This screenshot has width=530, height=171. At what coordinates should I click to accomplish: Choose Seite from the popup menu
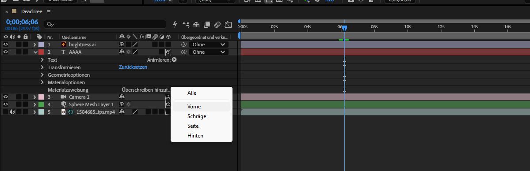[202, 126]
